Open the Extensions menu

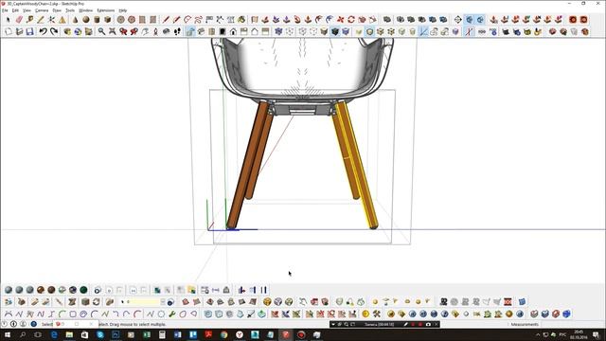tap(105, 10)
